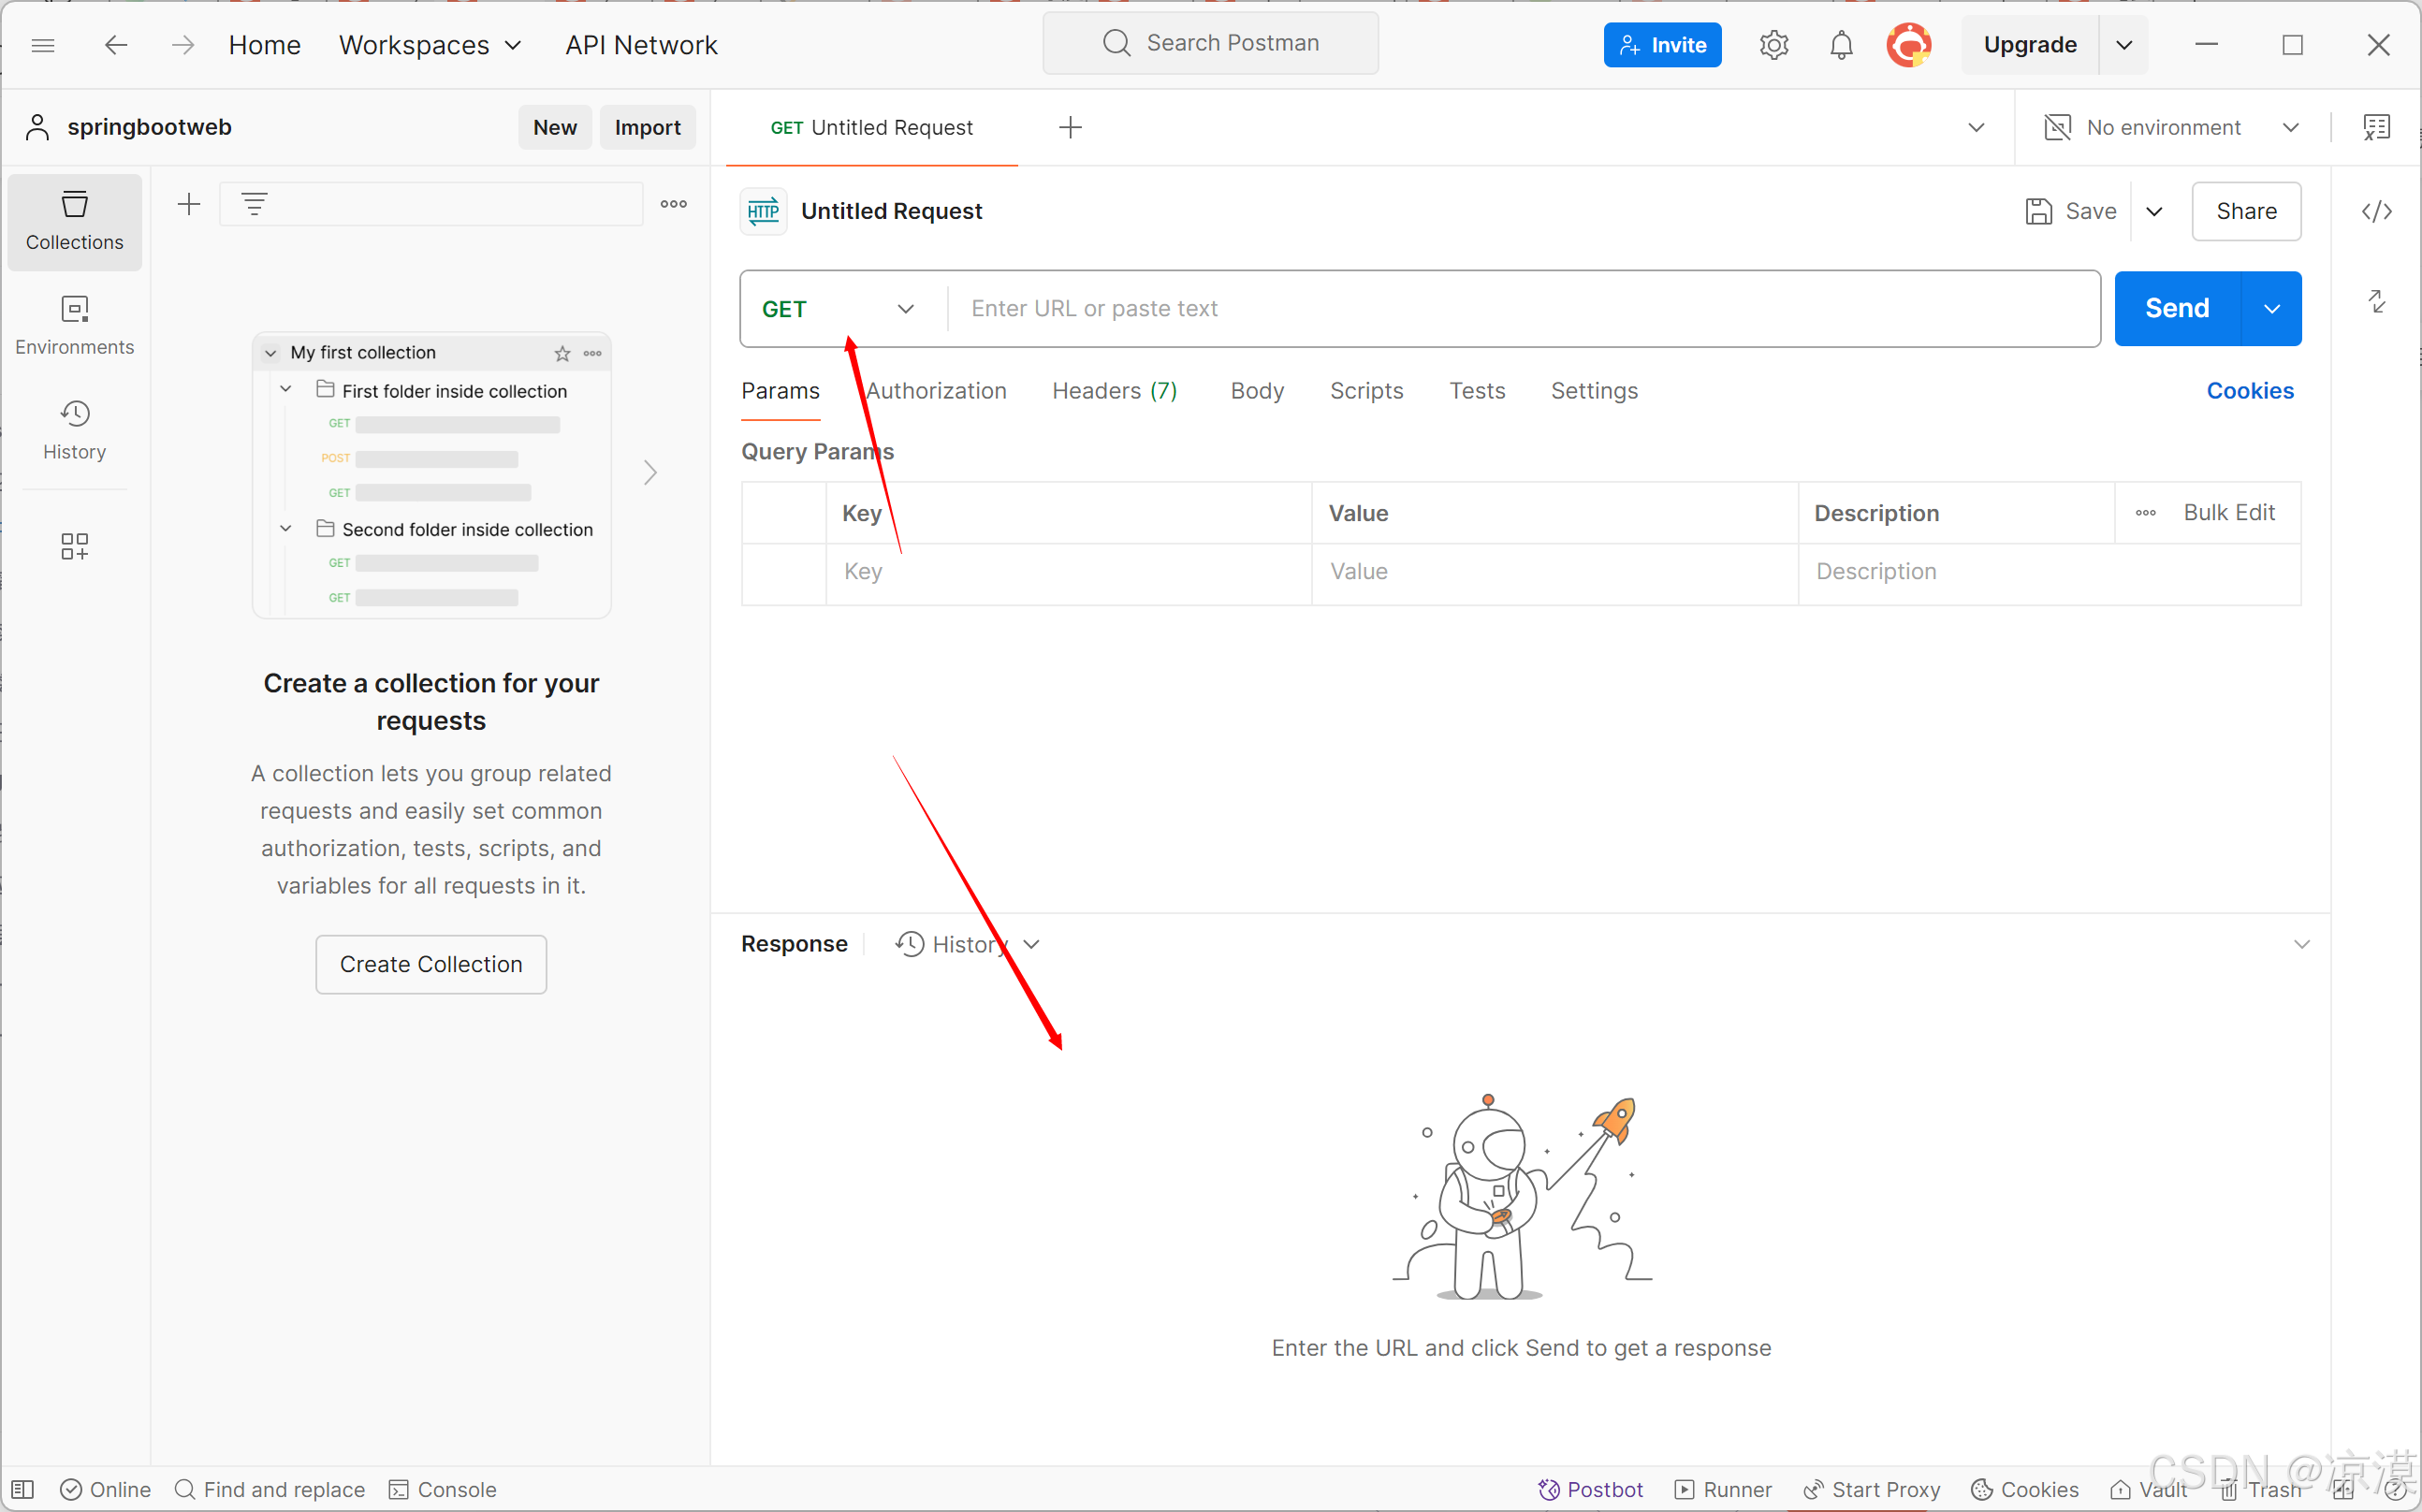Viewport: 2422px width, 1512px height.
Task: Open the notifications bell
Action: click(x=1841, y=45)
